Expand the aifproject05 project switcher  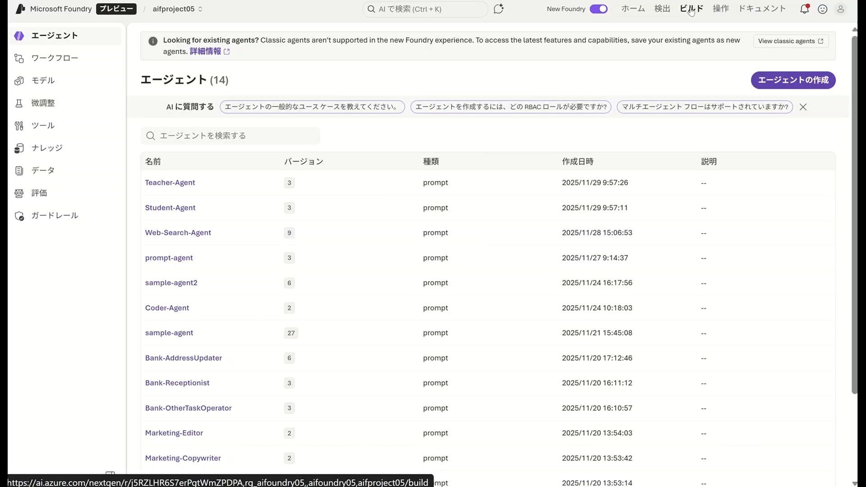(x=177, y=9)
